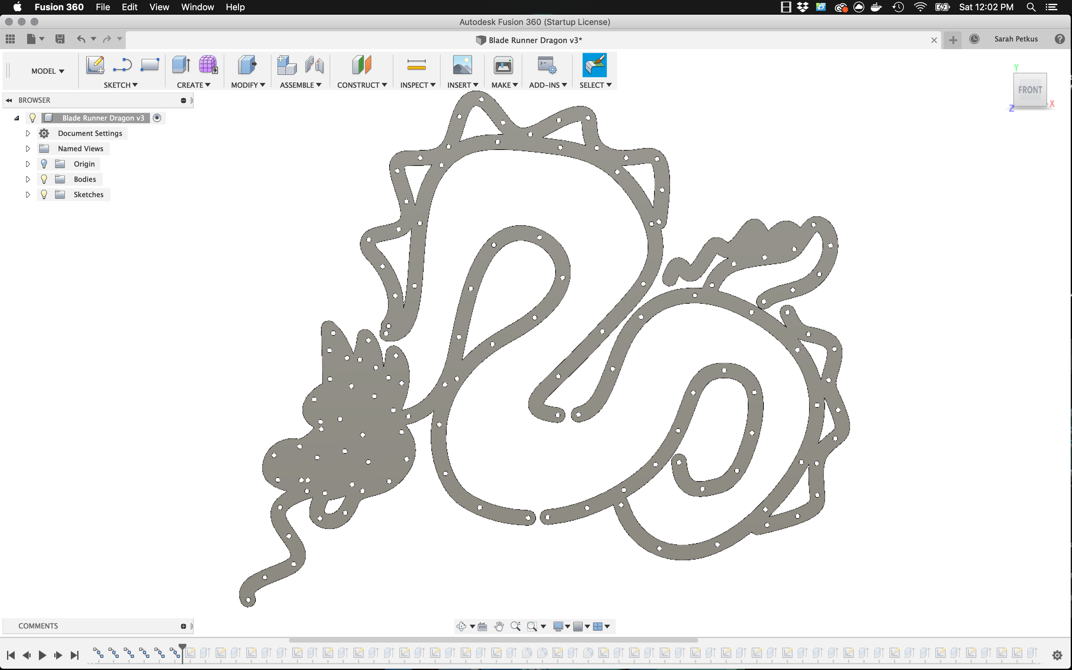
Task: Open the View menu in menu bar
Action: (x=159, y=7)
